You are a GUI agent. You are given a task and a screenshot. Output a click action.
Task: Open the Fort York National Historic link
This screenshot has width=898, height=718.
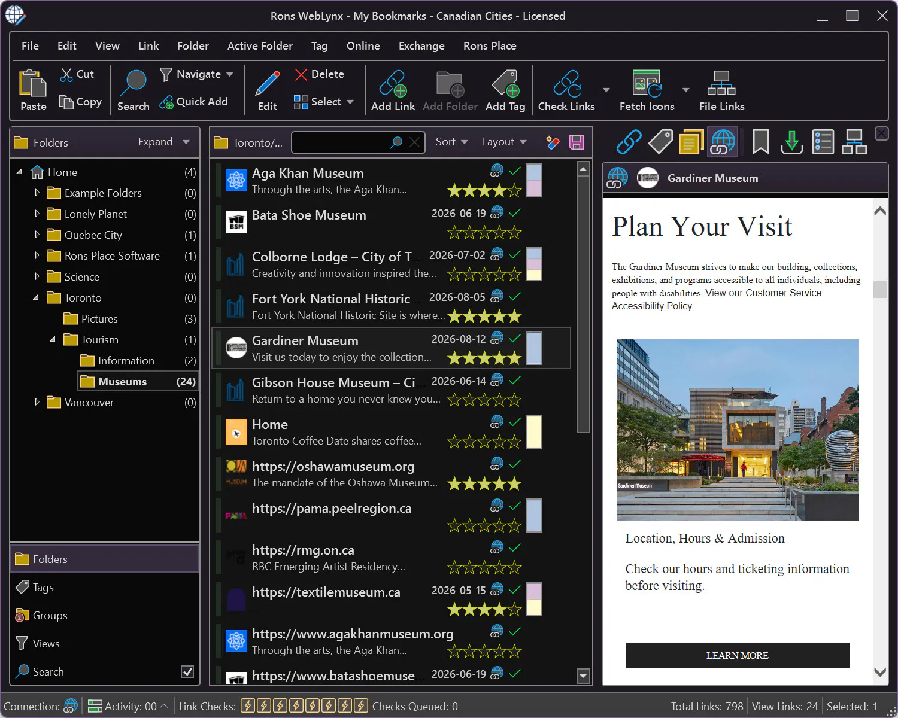(x=331, y=299)
